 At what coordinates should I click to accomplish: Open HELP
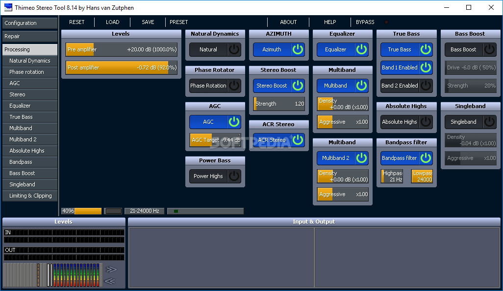tap(330, 22)
